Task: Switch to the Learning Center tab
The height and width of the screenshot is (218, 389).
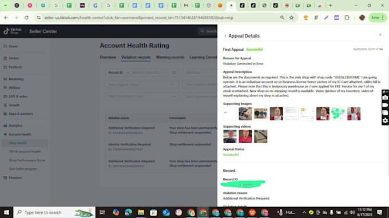Action: click(x=203, y=57)
